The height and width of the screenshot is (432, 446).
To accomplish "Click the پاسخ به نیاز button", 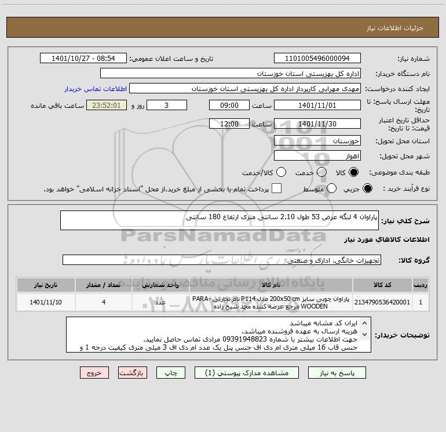I will [x=337, y=373].
